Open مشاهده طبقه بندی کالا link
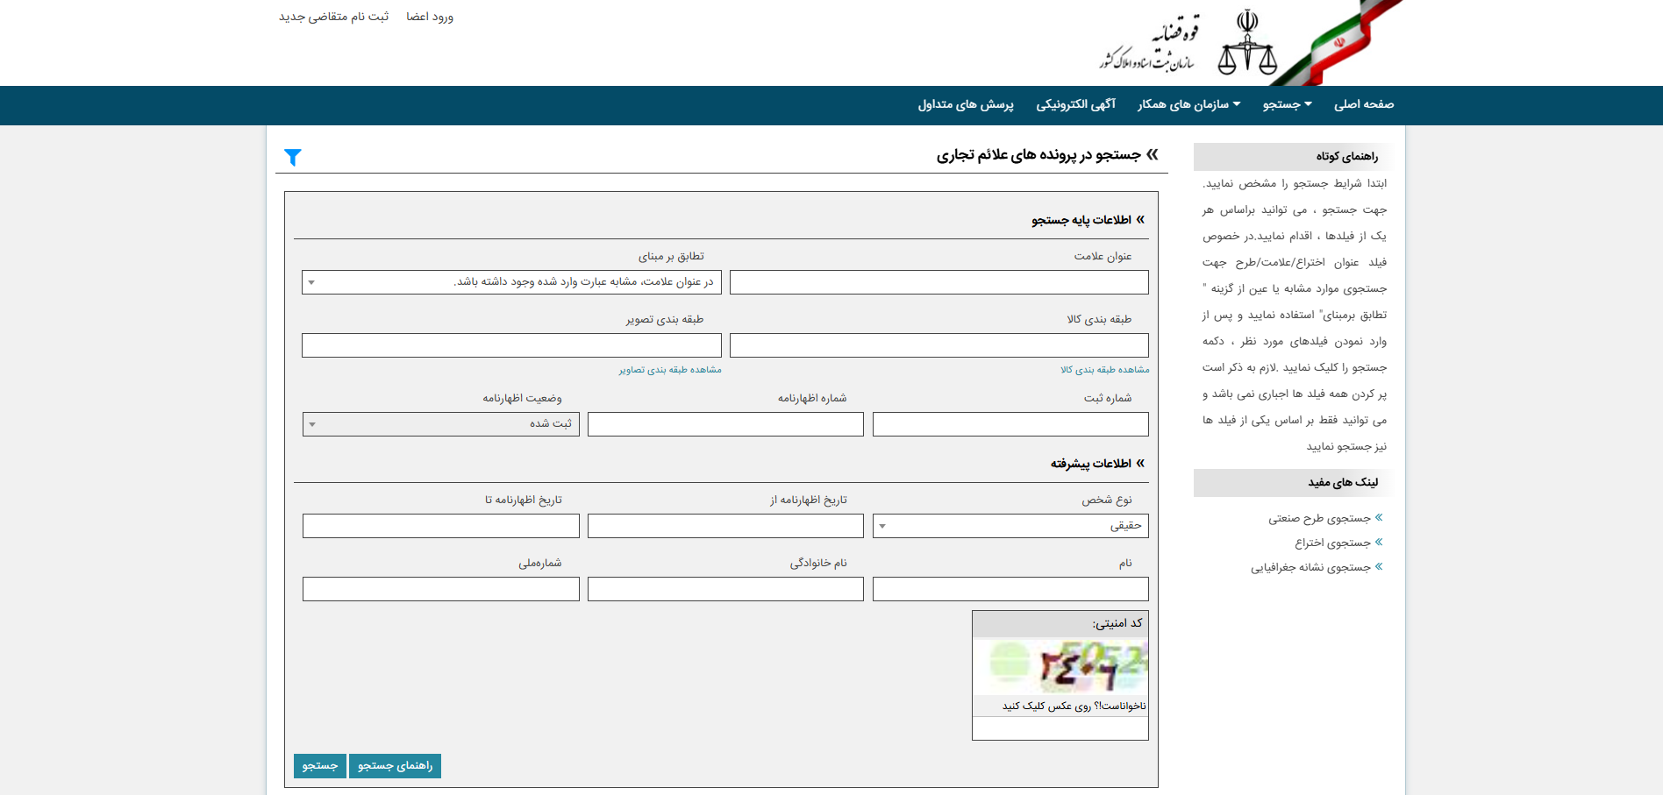Viewport: 1663px width, 795px height. coord(1104,370)
